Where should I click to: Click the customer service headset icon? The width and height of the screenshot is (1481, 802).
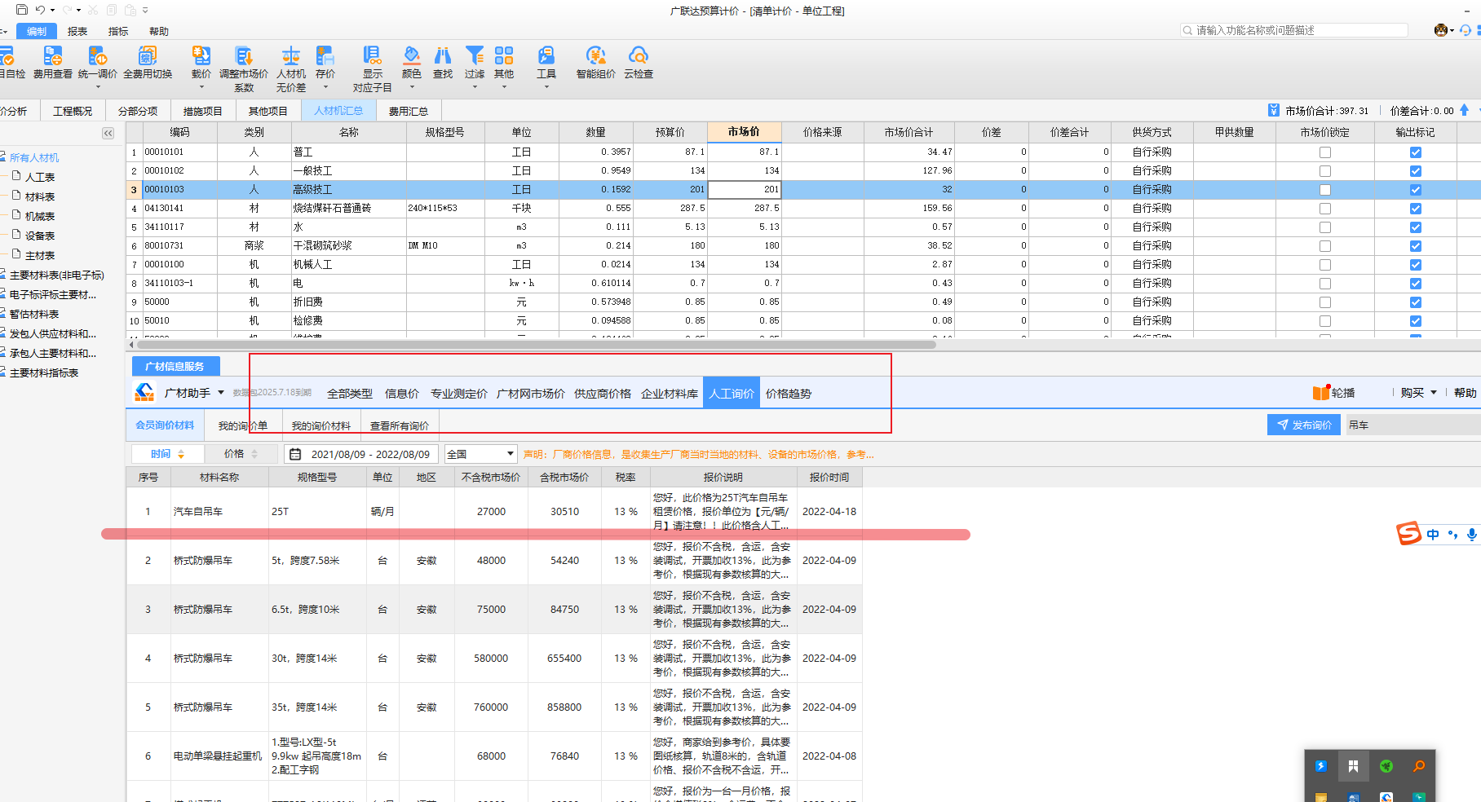pos(1466,30)
